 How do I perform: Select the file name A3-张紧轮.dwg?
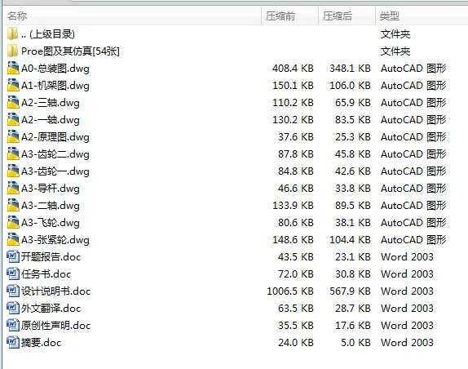[x=55, y=240]
